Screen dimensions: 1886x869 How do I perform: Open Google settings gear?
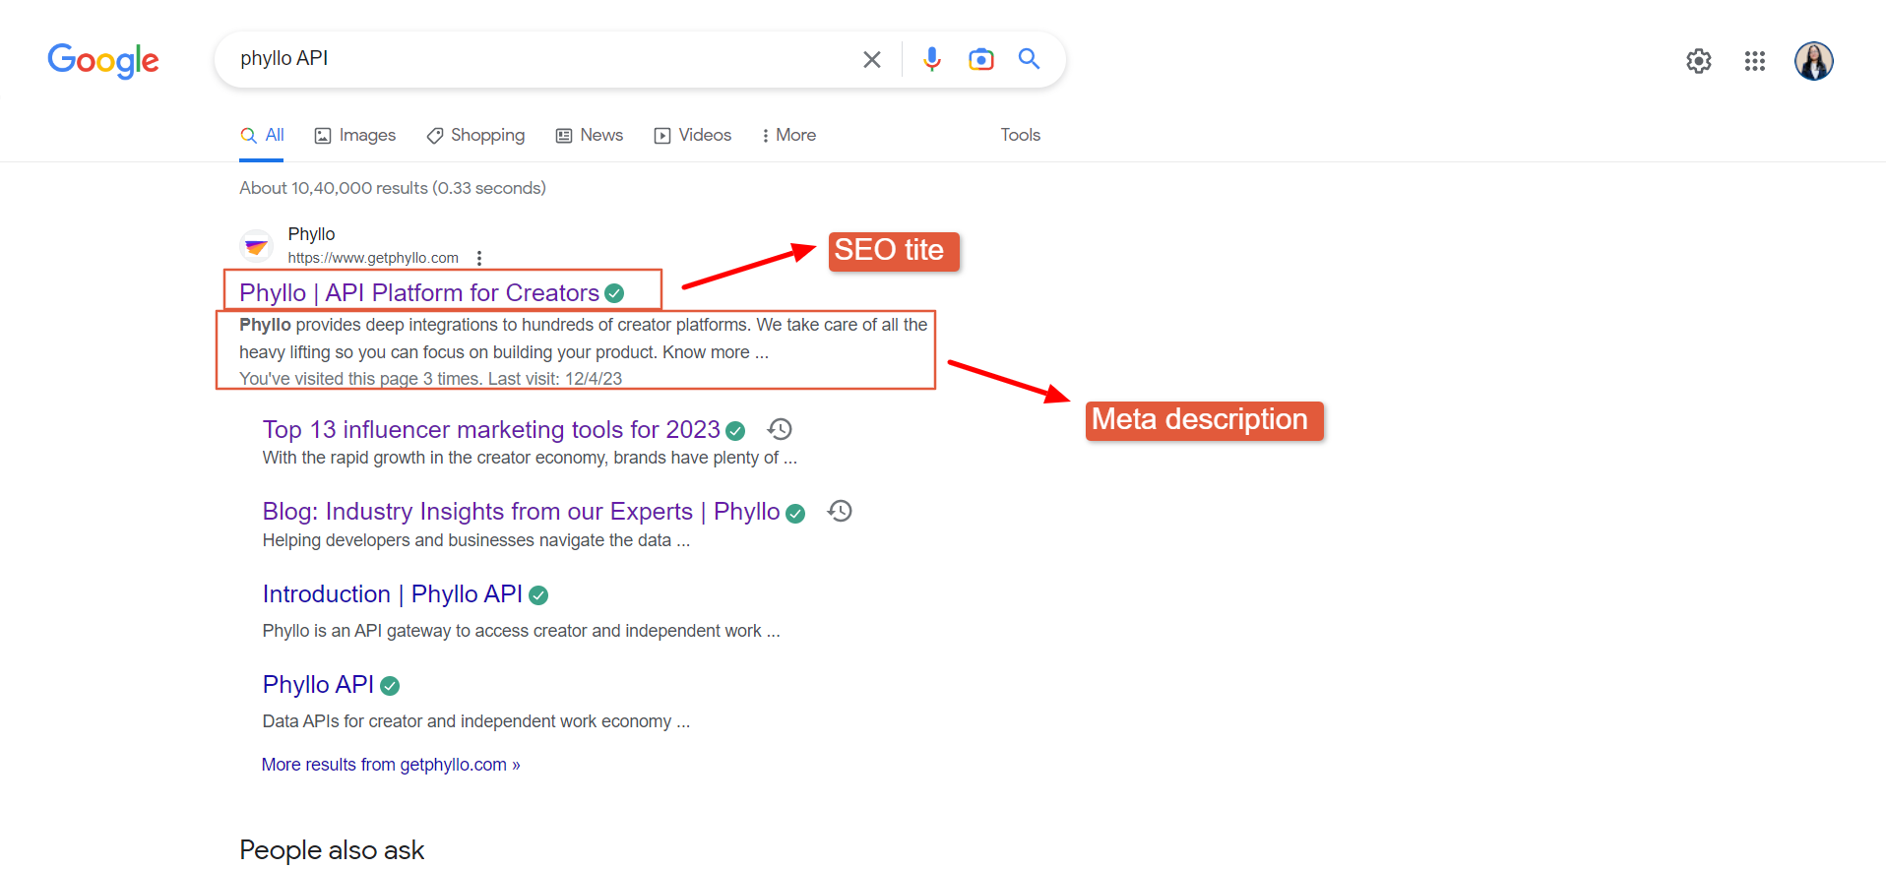tap(1698, 61)
